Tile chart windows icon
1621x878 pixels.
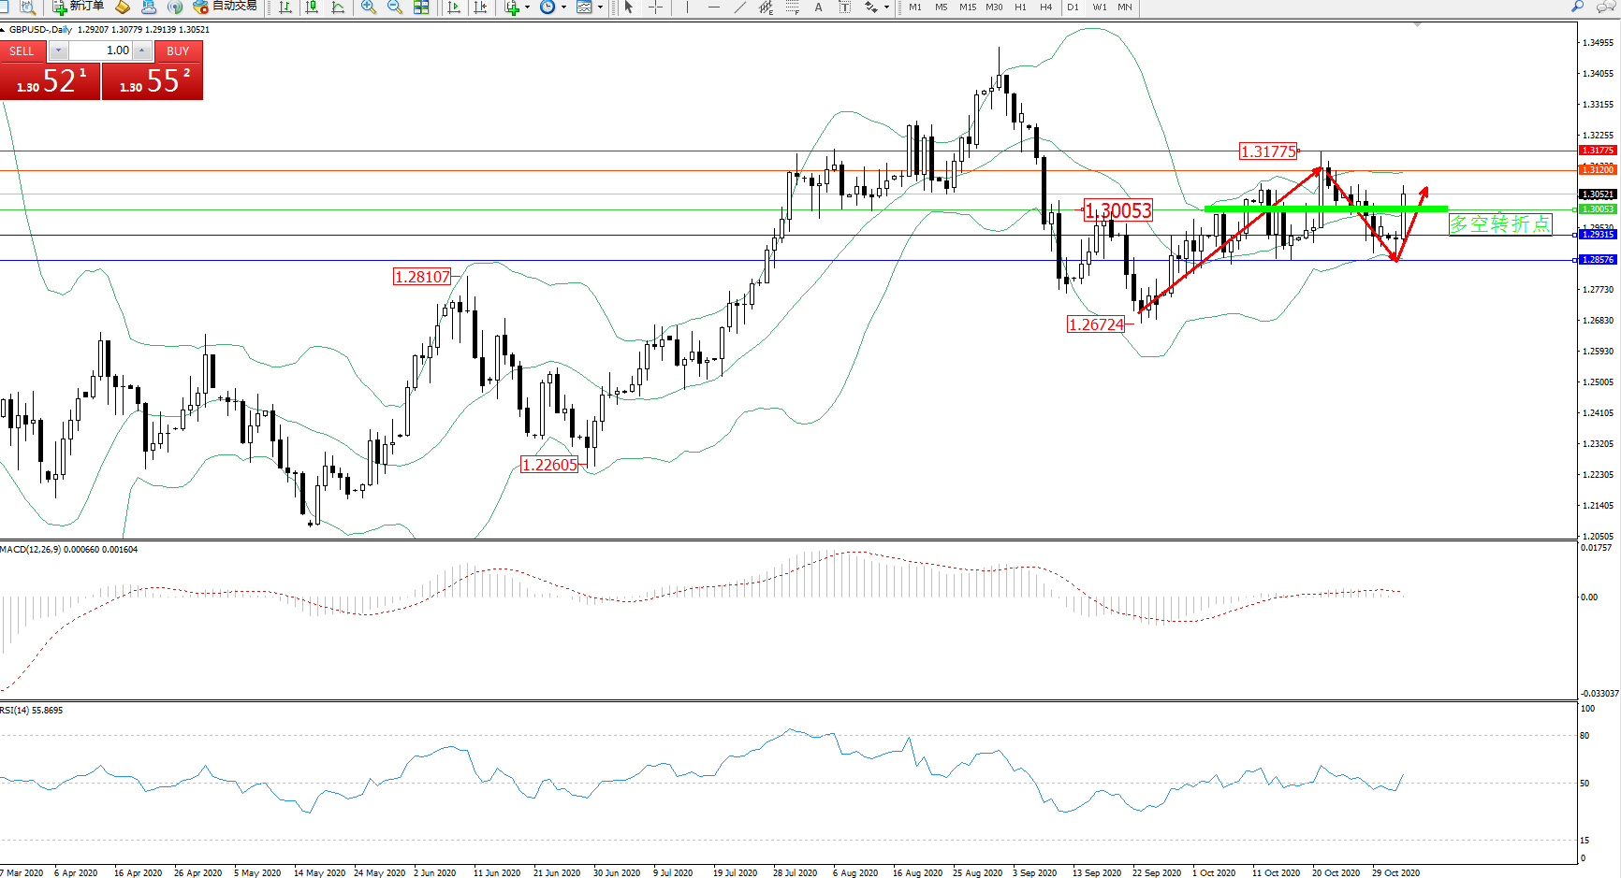[x=421, y=7]
